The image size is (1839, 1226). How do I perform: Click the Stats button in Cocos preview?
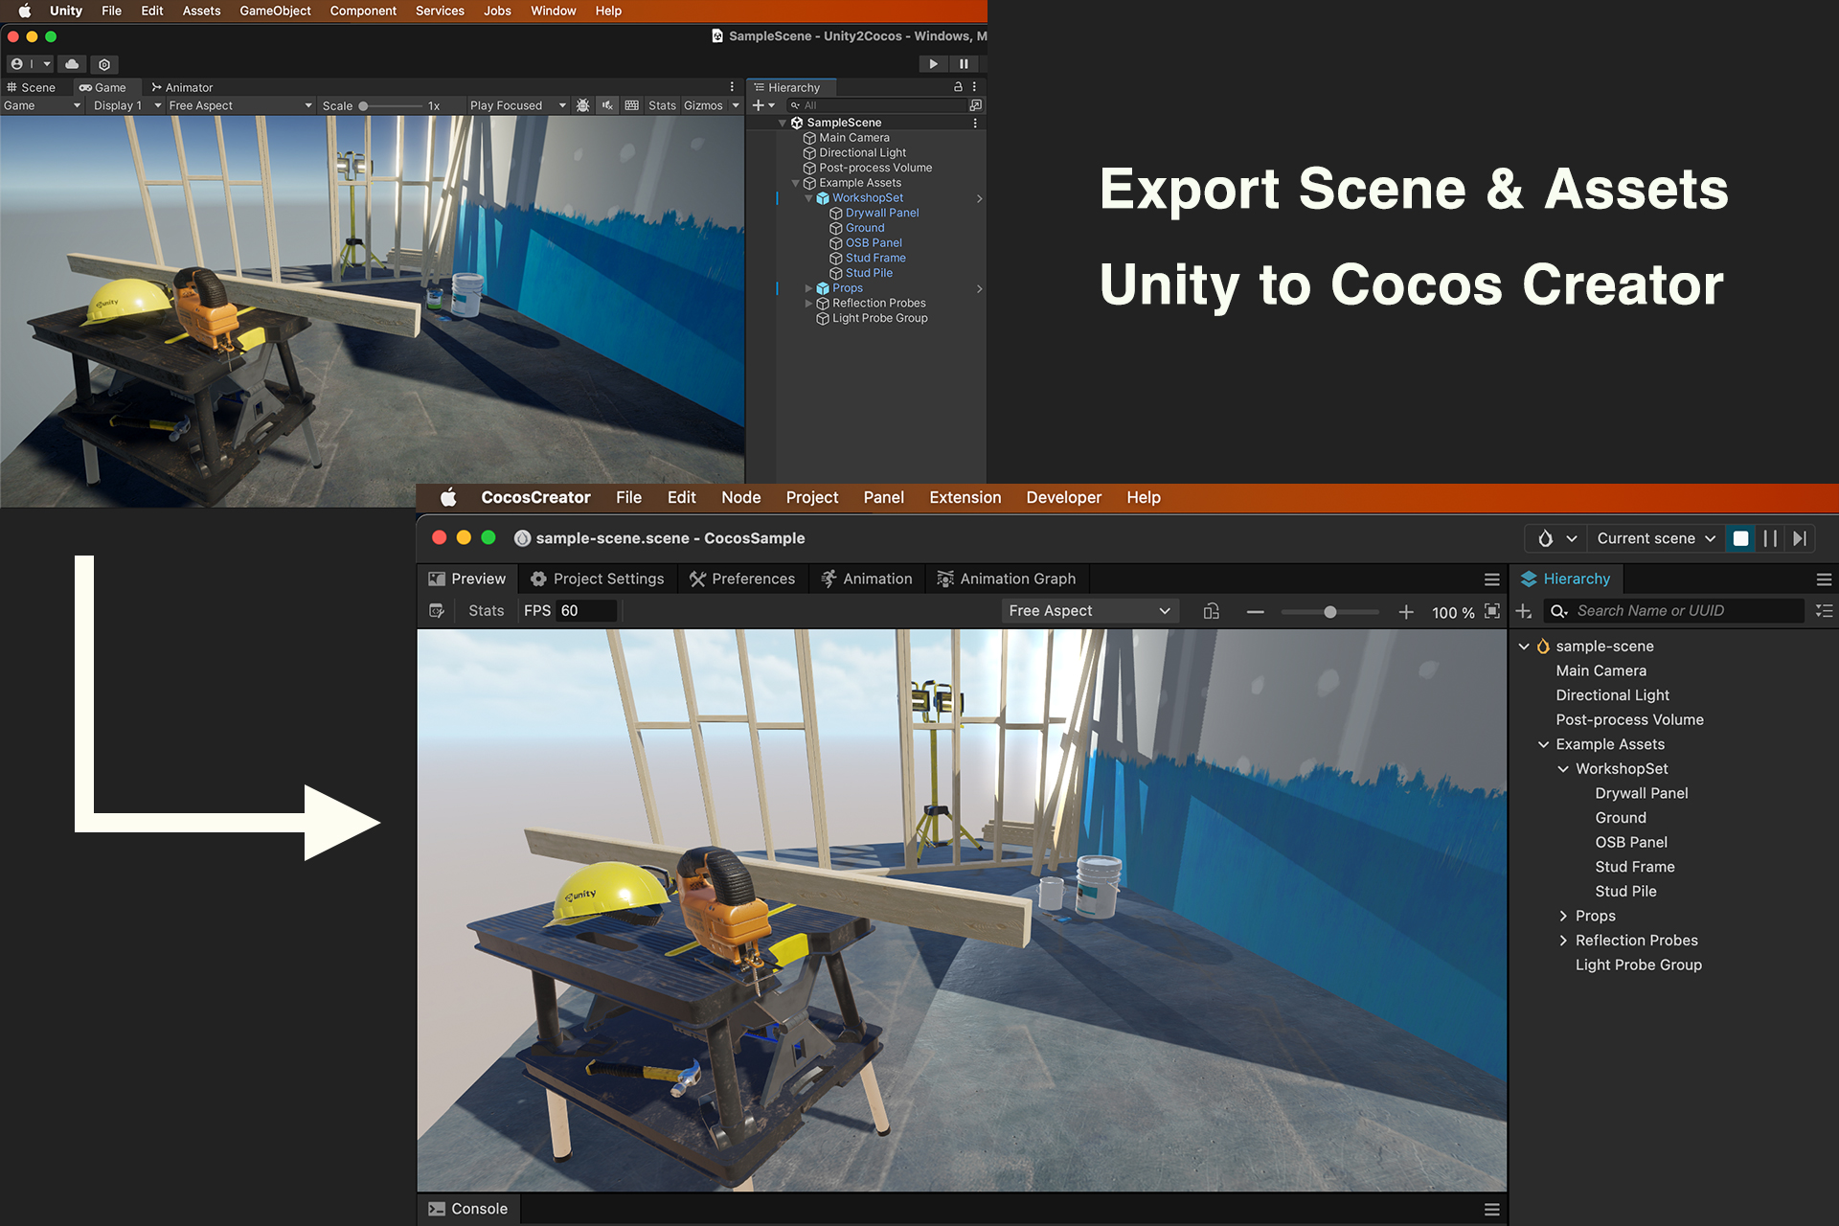[486, 611]
